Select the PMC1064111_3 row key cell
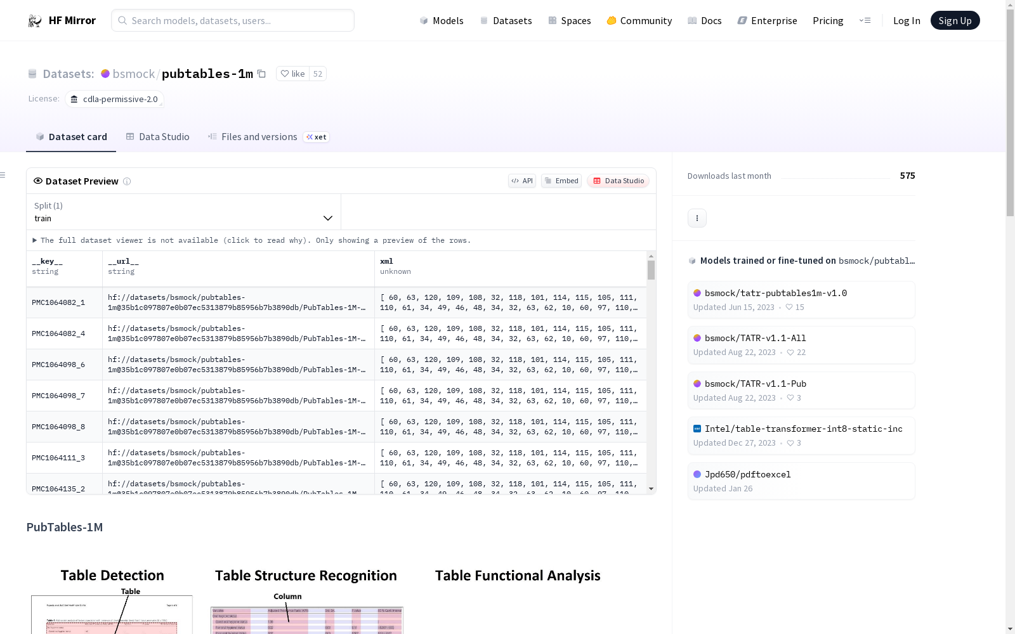Image resolution: width=1015 pixels, height=634 pixels. pos(64,458)
